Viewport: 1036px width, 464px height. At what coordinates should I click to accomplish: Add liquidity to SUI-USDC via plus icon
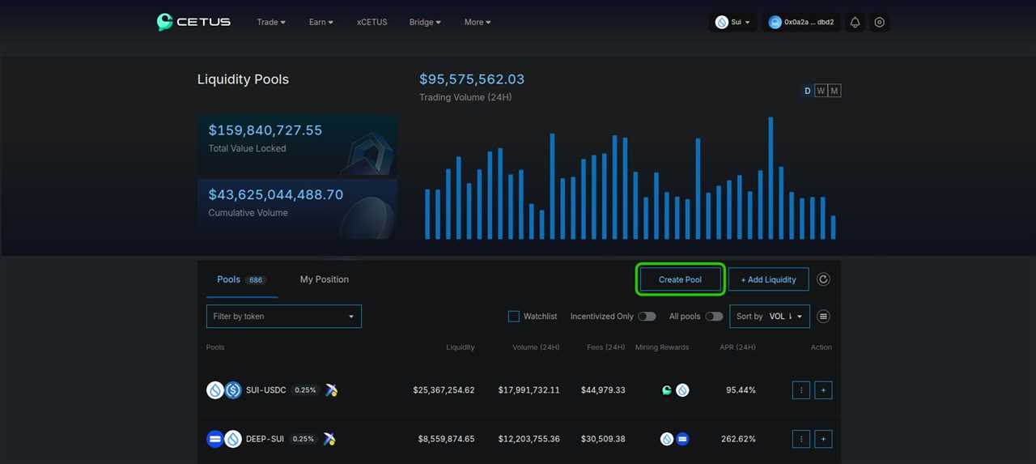[x=823, y=390]
